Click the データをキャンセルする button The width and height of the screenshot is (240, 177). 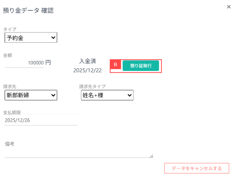tap(196, 168)
